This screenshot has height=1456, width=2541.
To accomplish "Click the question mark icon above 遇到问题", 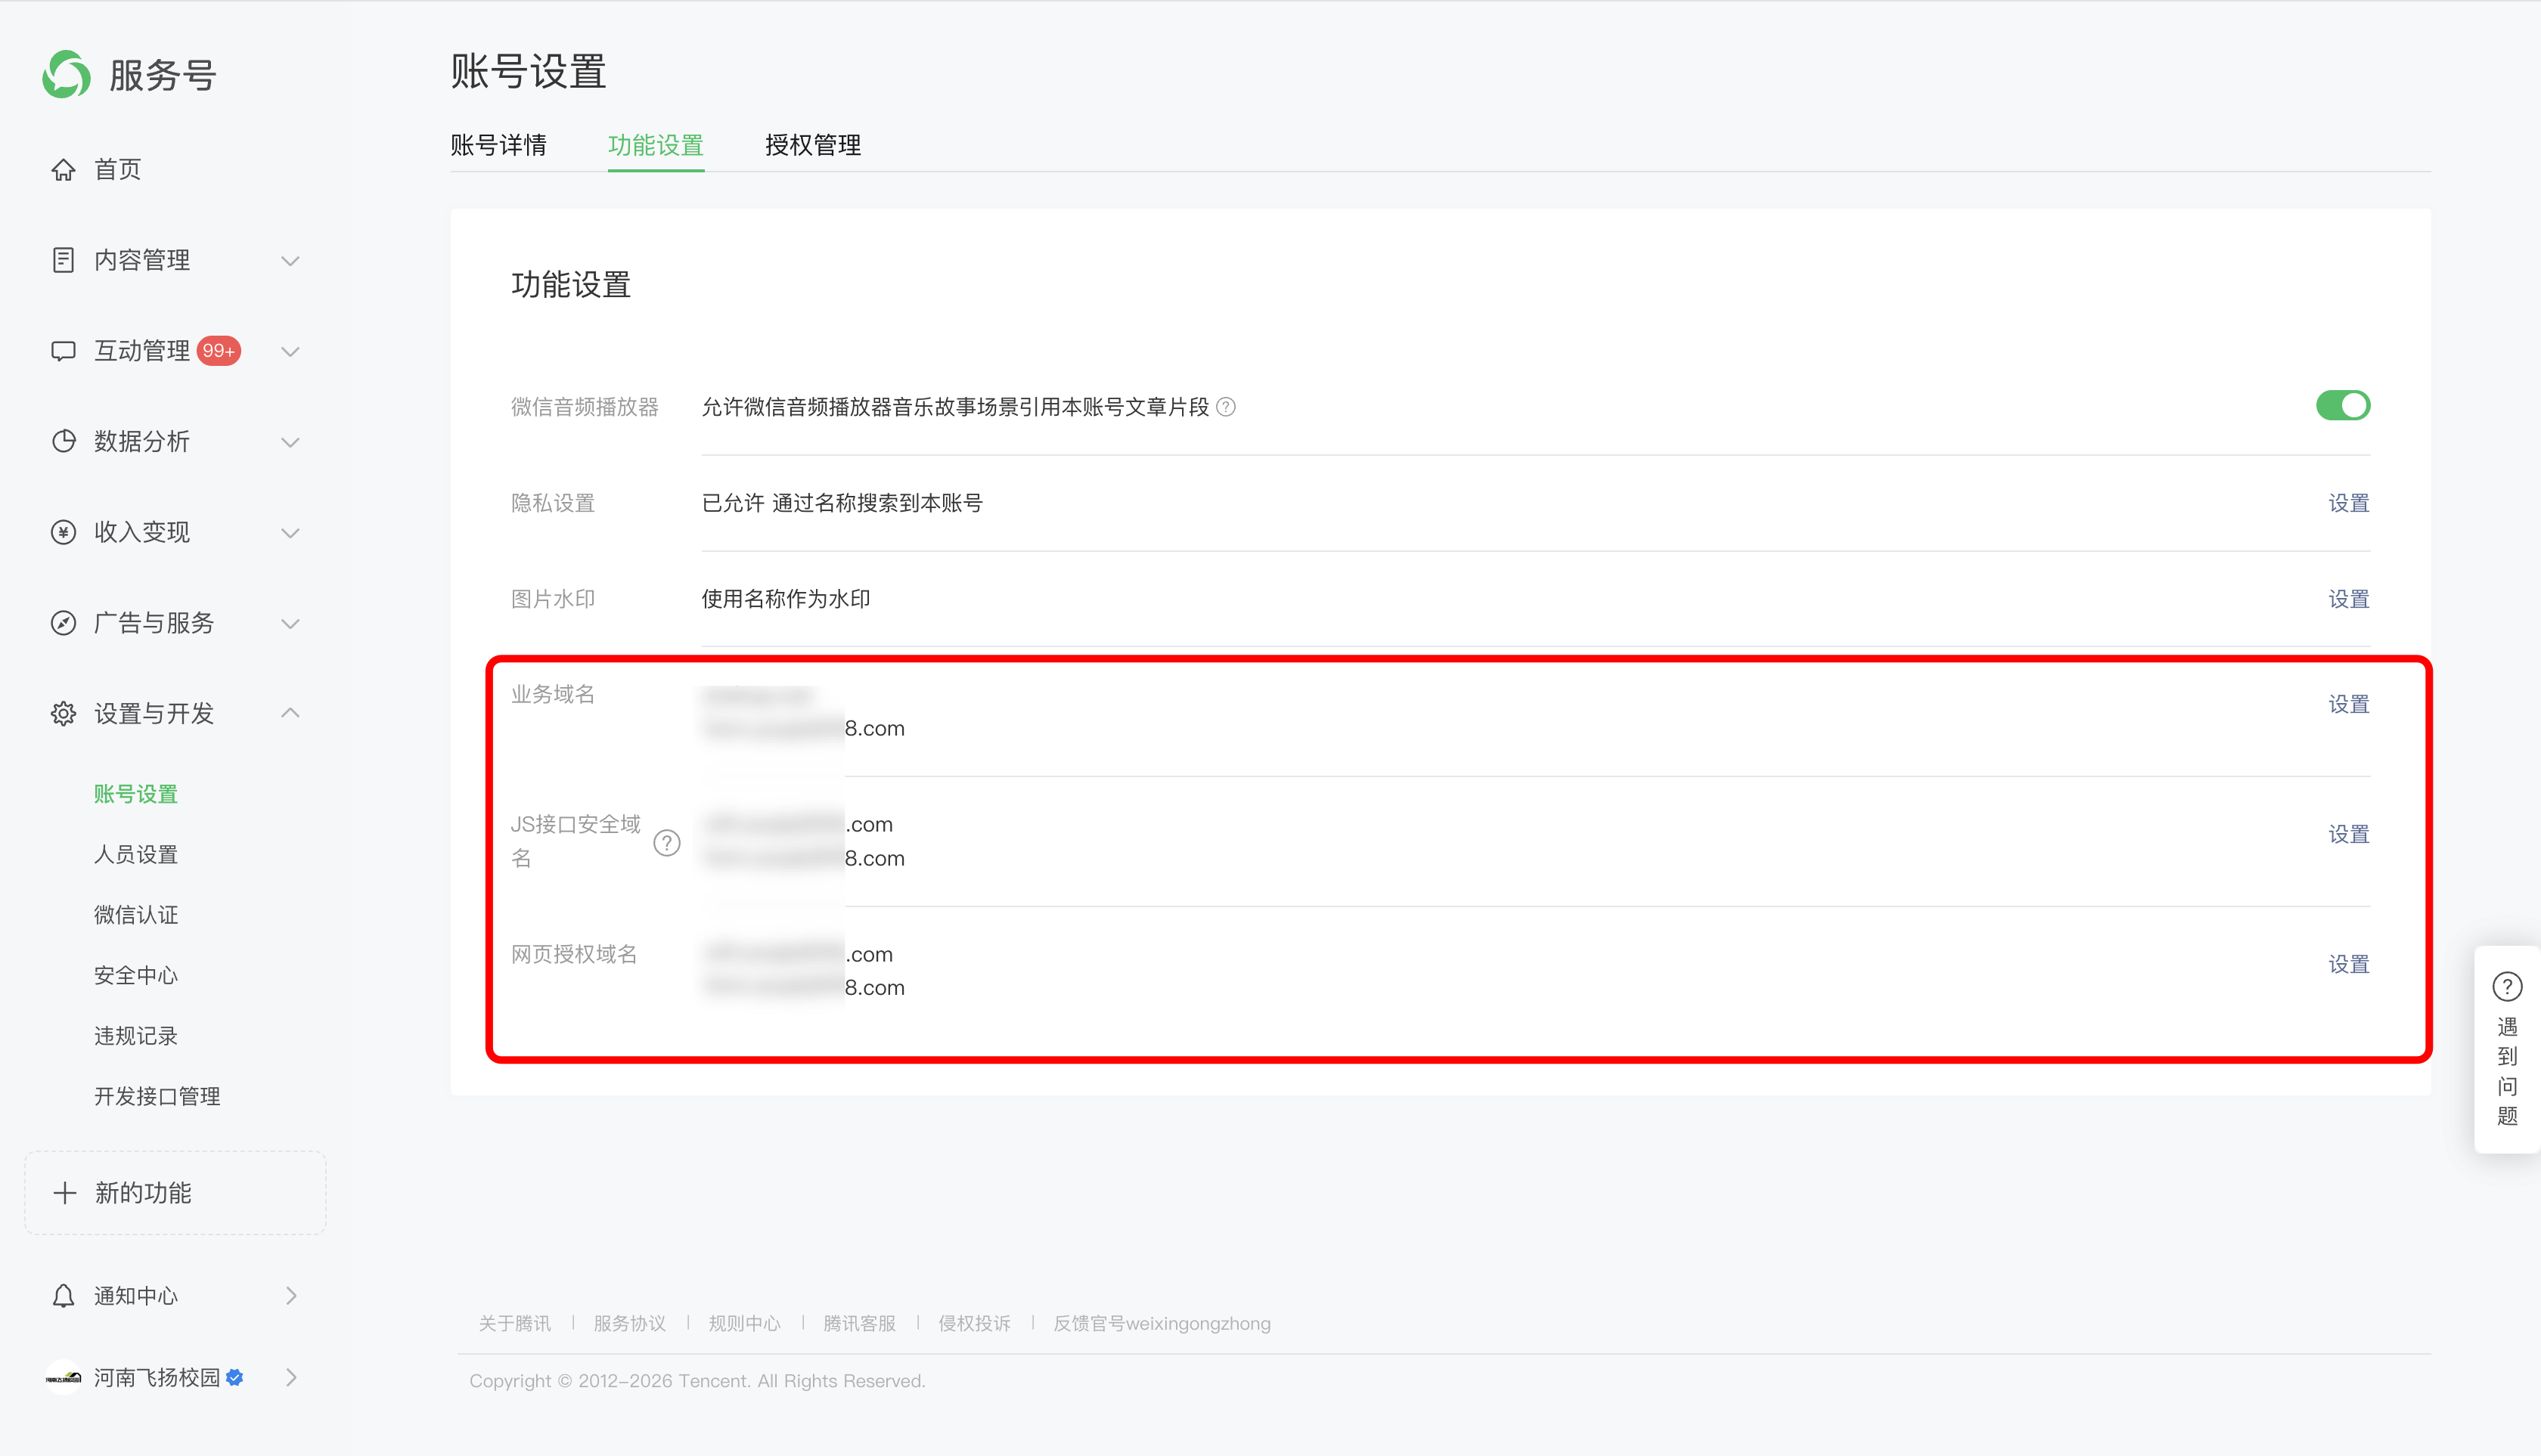I will 2507,986.
